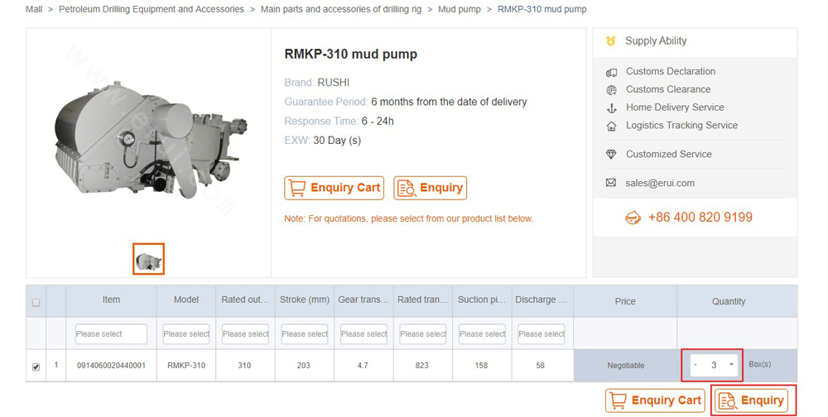Click the RMKP-310 mud pump product title
828x417 pixels.
(350, 54)
